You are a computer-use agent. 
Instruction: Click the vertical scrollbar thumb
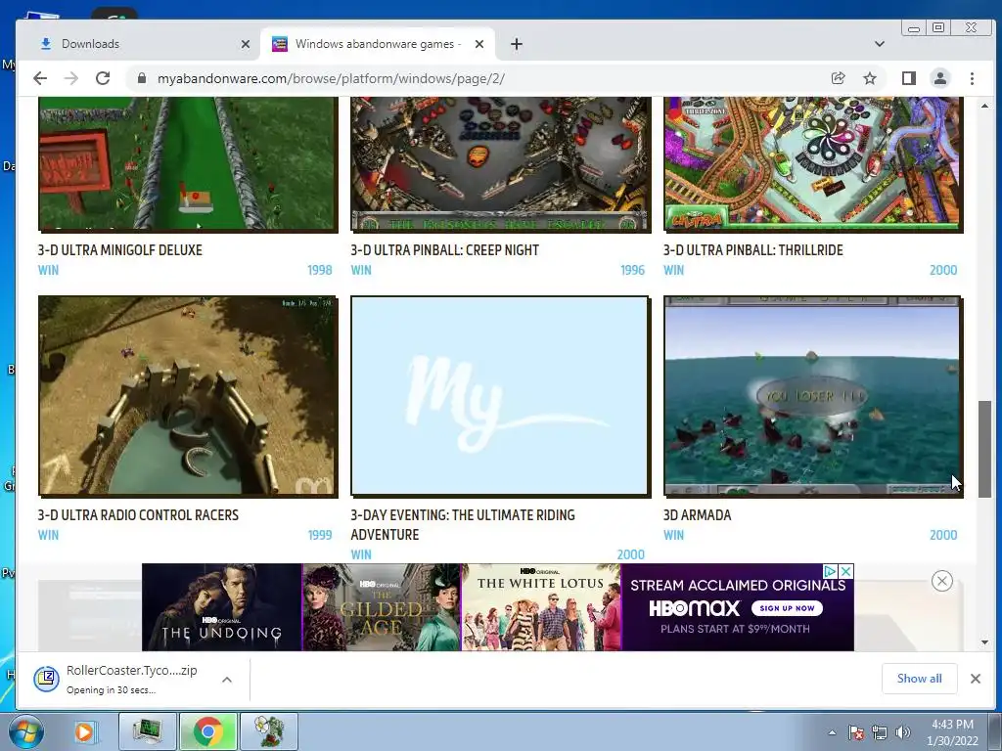(984, 449)
